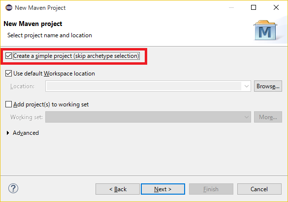Click the More... button
The image size is (288, 202).
[268, 117]
